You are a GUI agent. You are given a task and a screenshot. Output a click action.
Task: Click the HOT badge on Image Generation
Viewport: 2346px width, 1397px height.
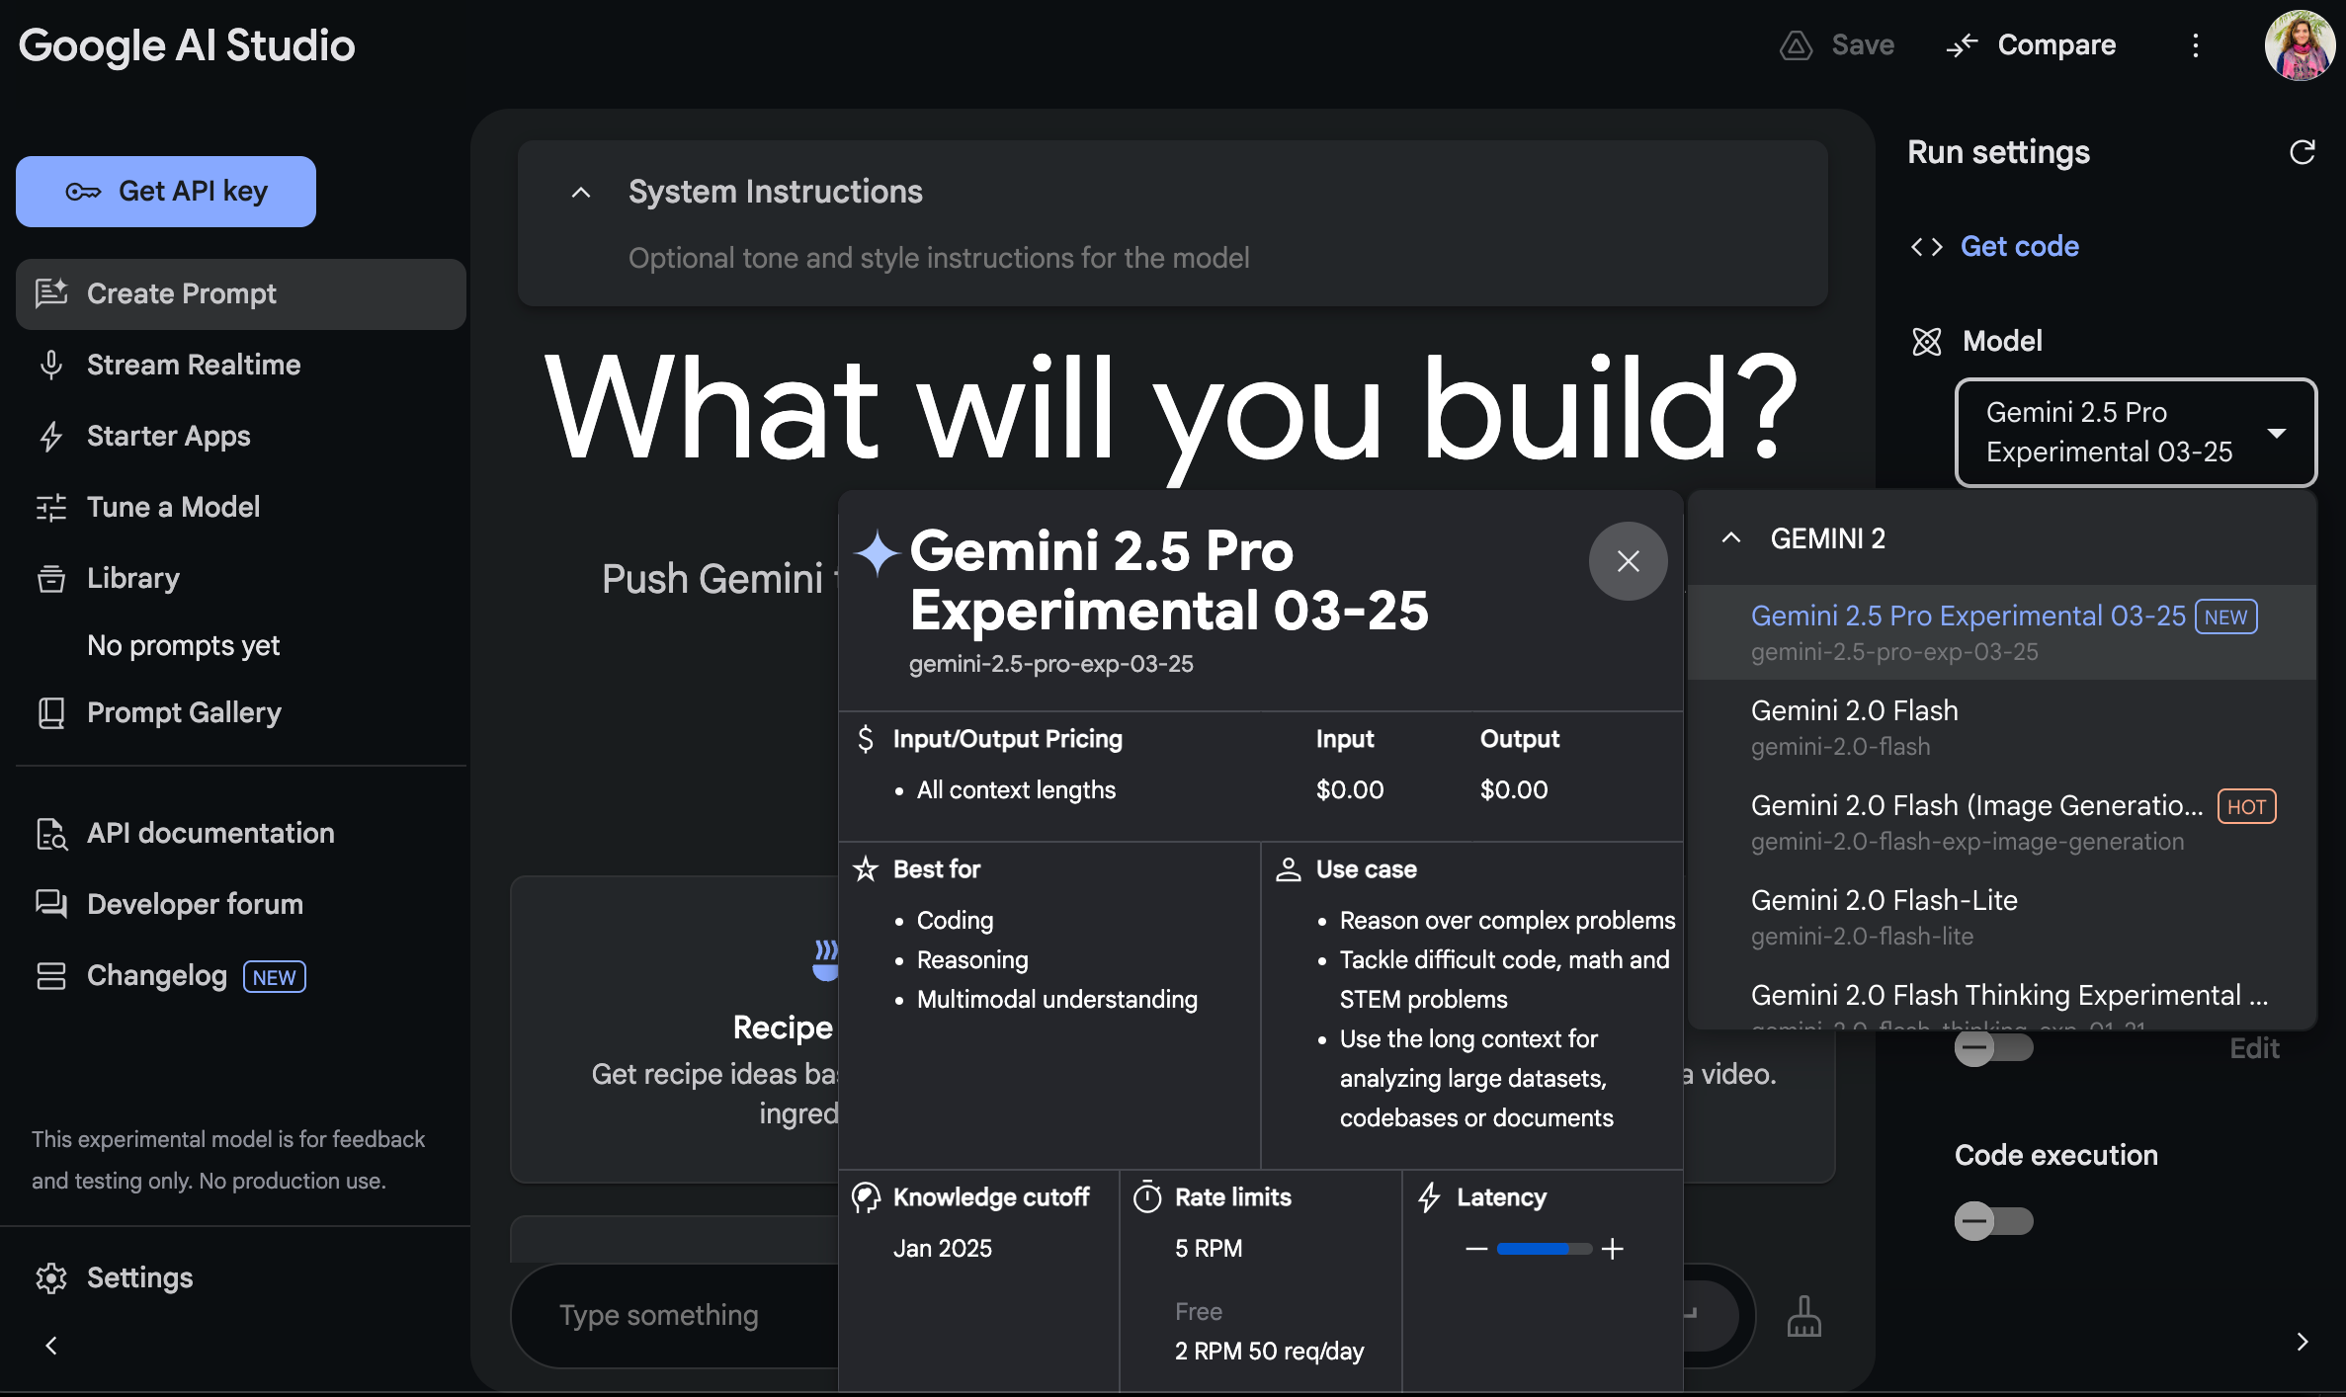(x=2247, y=807)
